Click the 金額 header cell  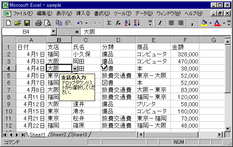[x=185, y=47]
